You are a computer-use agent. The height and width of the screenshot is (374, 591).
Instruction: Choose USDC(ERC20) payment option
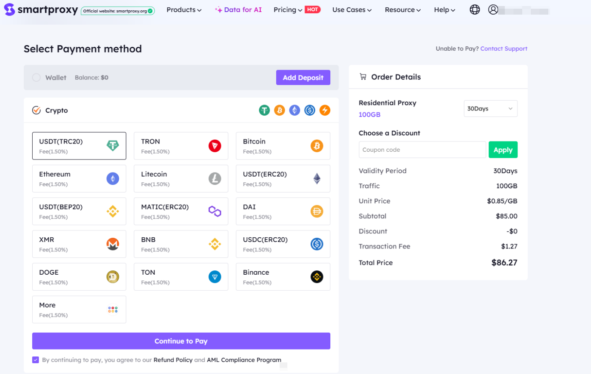point(283,244)
